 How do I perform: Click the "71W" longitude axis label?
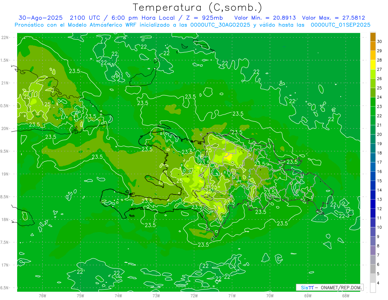(x=232, y=296)
